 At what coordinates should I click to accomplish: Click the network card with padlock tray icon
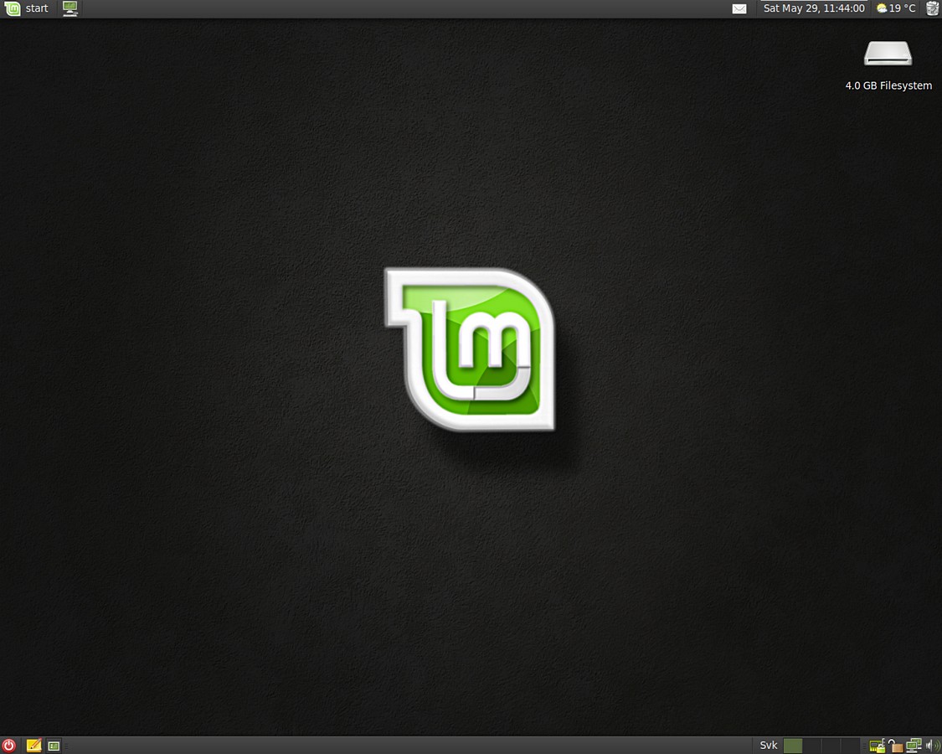pyautogui.click(x=878, y=746)
